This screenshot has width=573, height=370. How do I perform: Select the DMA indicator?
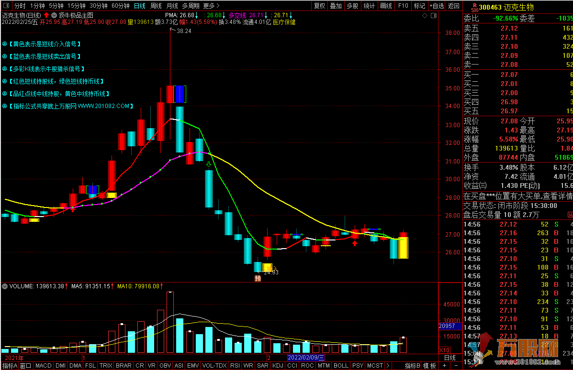tap(75, 366)
